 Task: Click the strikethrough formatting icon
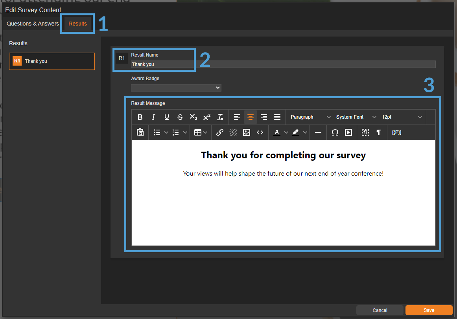(x=180, y=117)
